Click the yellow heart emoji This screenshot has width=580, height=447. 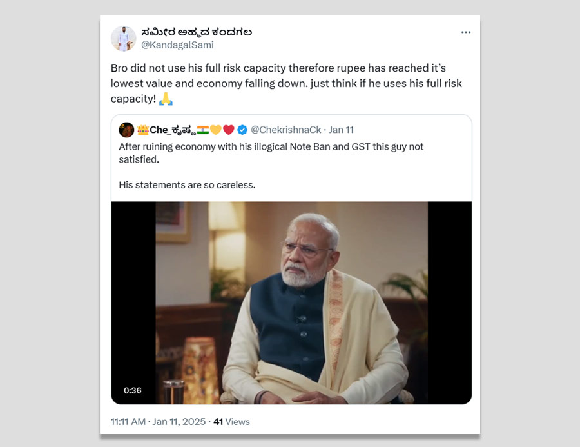coord(216,130)
